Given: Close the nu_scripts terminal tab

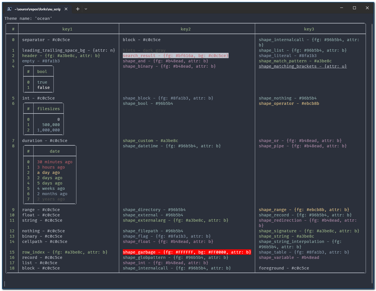Looking at the screenshot, I should (x=66, y=9).
